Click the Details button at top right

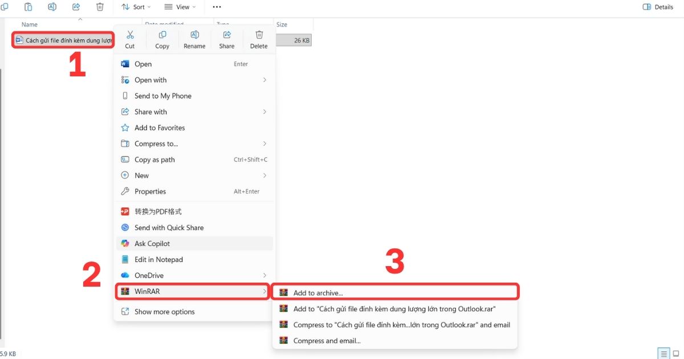658,7
